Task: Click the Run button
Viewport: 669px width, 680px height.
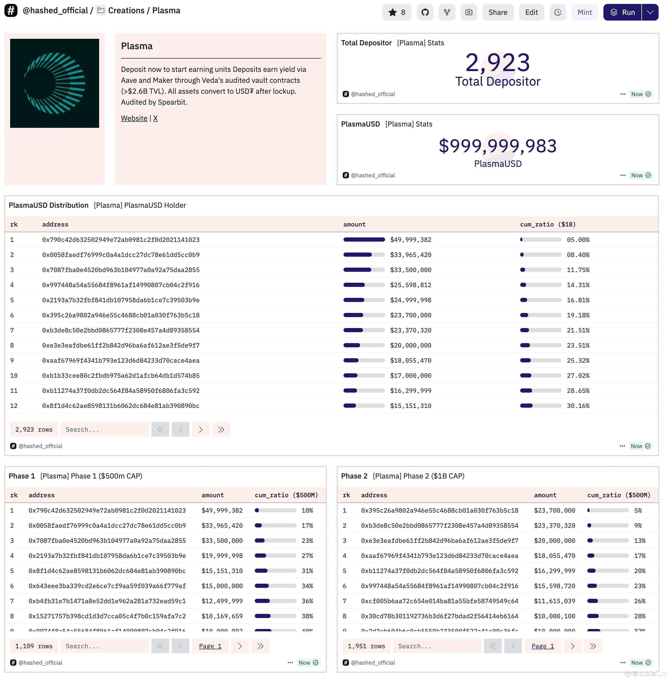Action: 622,12
